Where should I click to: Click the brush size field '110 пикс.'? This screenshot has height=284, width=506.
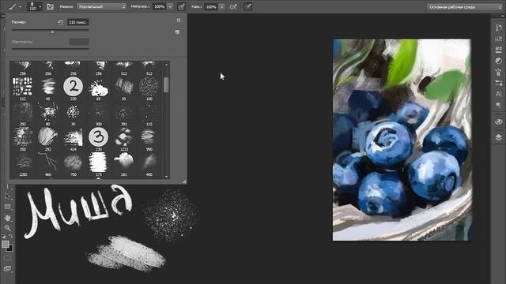(x=78, y=22)
